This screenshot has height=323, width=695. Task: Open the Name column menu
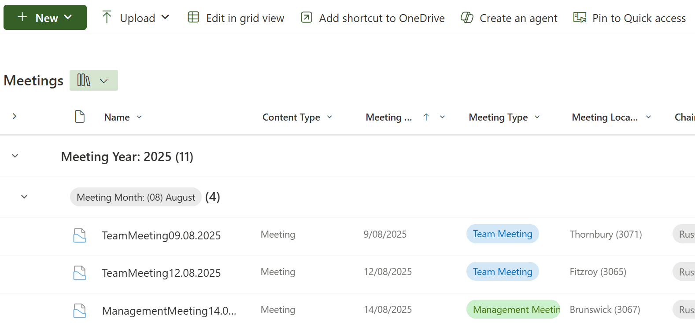coord(139,117)
